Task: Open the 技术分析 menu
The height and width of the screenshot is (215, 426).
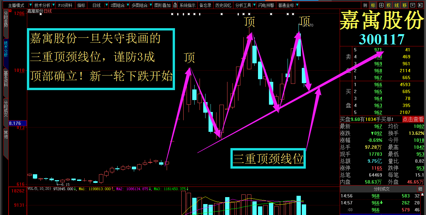Action: pos(42,5)
